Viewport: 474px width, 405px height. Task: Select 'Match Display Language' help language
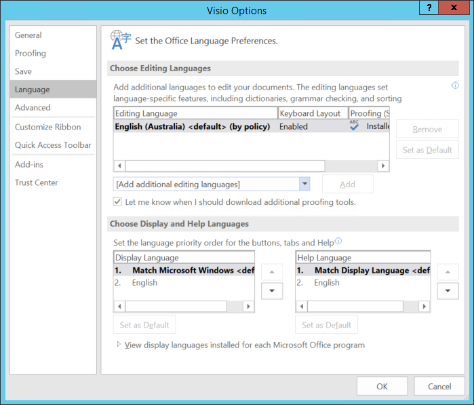[x=363, y=270]
